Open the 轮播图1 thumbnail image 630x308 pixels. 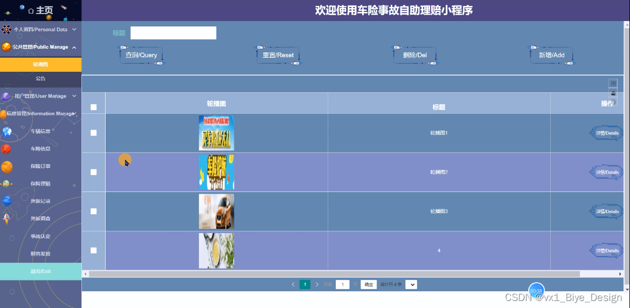(x=216, y=133)
